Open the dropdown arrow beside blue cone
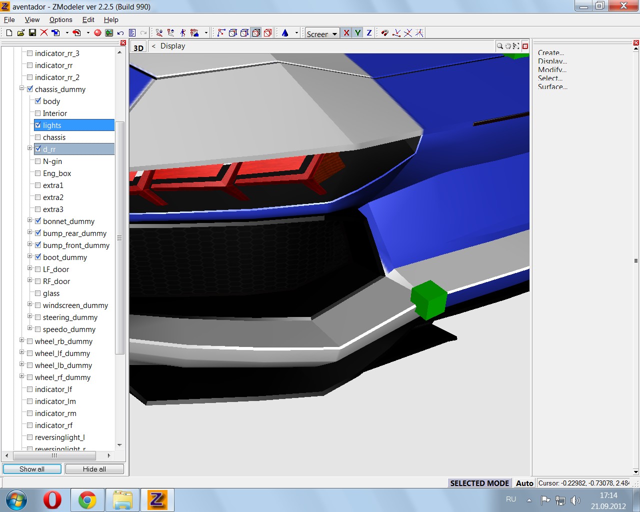 coord(296,33)
